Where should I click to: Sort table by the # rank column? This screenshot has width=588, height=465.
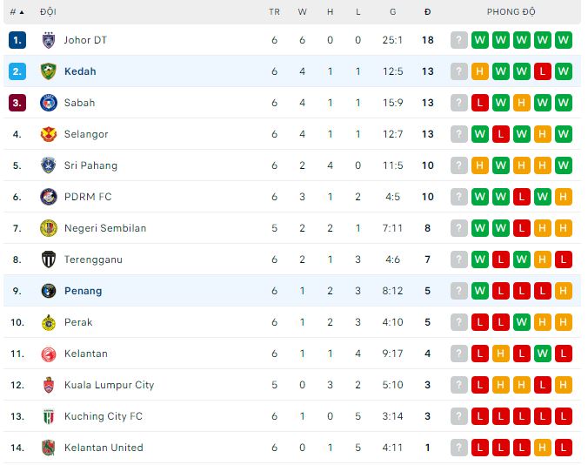pyautogui.click(x=17, y=12)
